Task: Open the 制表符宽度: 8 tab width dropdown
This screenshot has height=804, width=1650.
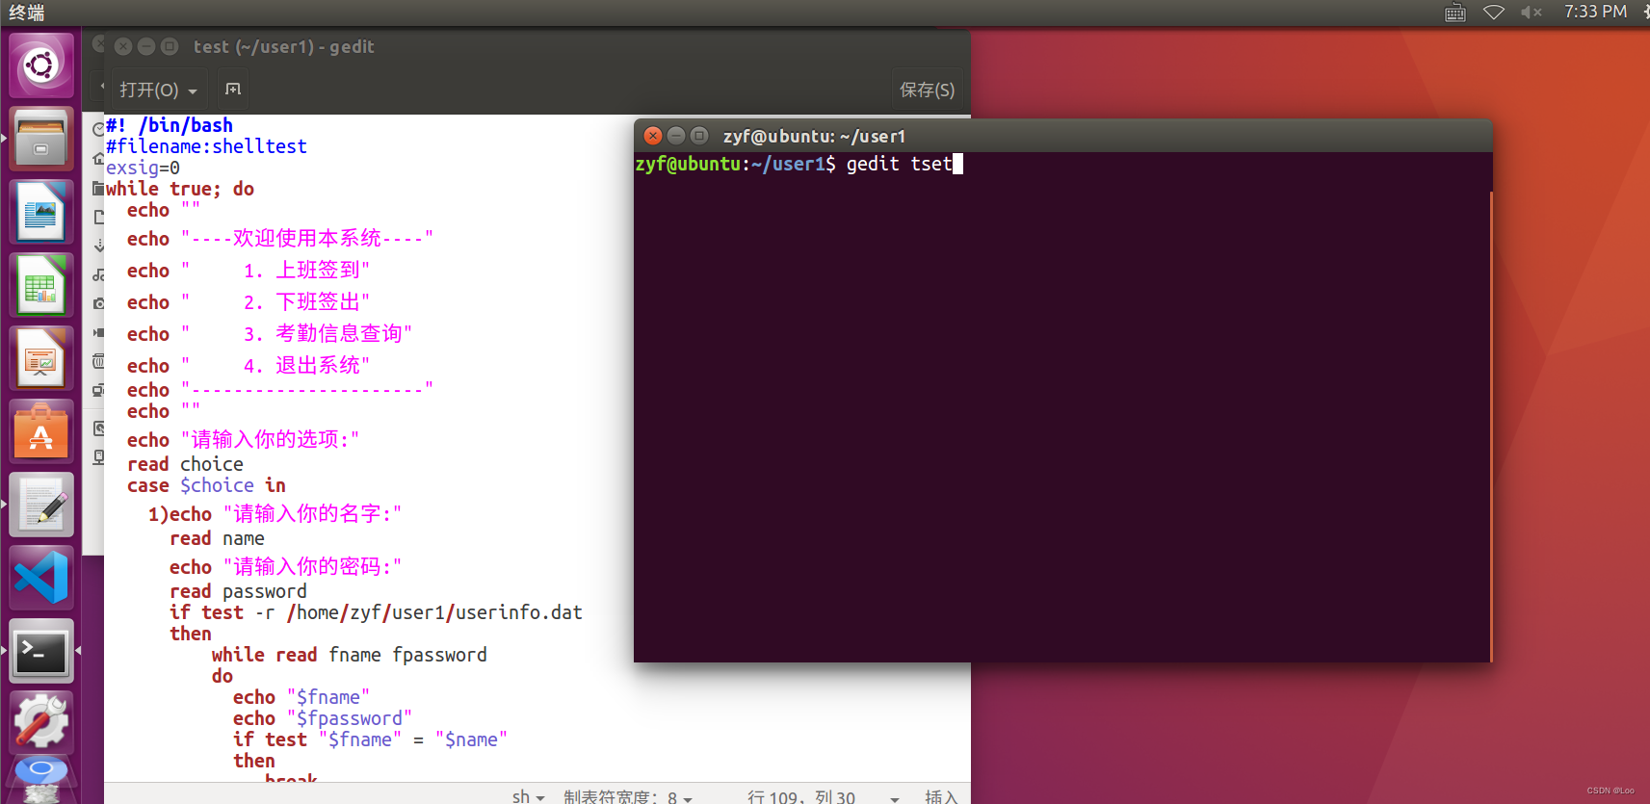Action: (628, 796)
